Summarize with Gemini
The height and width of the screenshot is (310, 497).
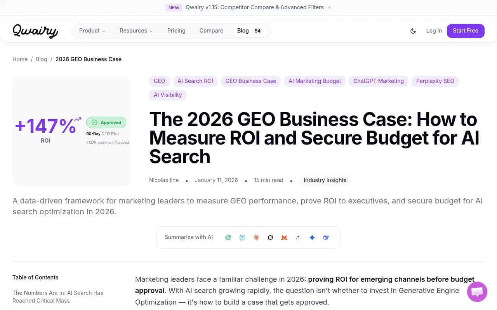tap(312, 237)
